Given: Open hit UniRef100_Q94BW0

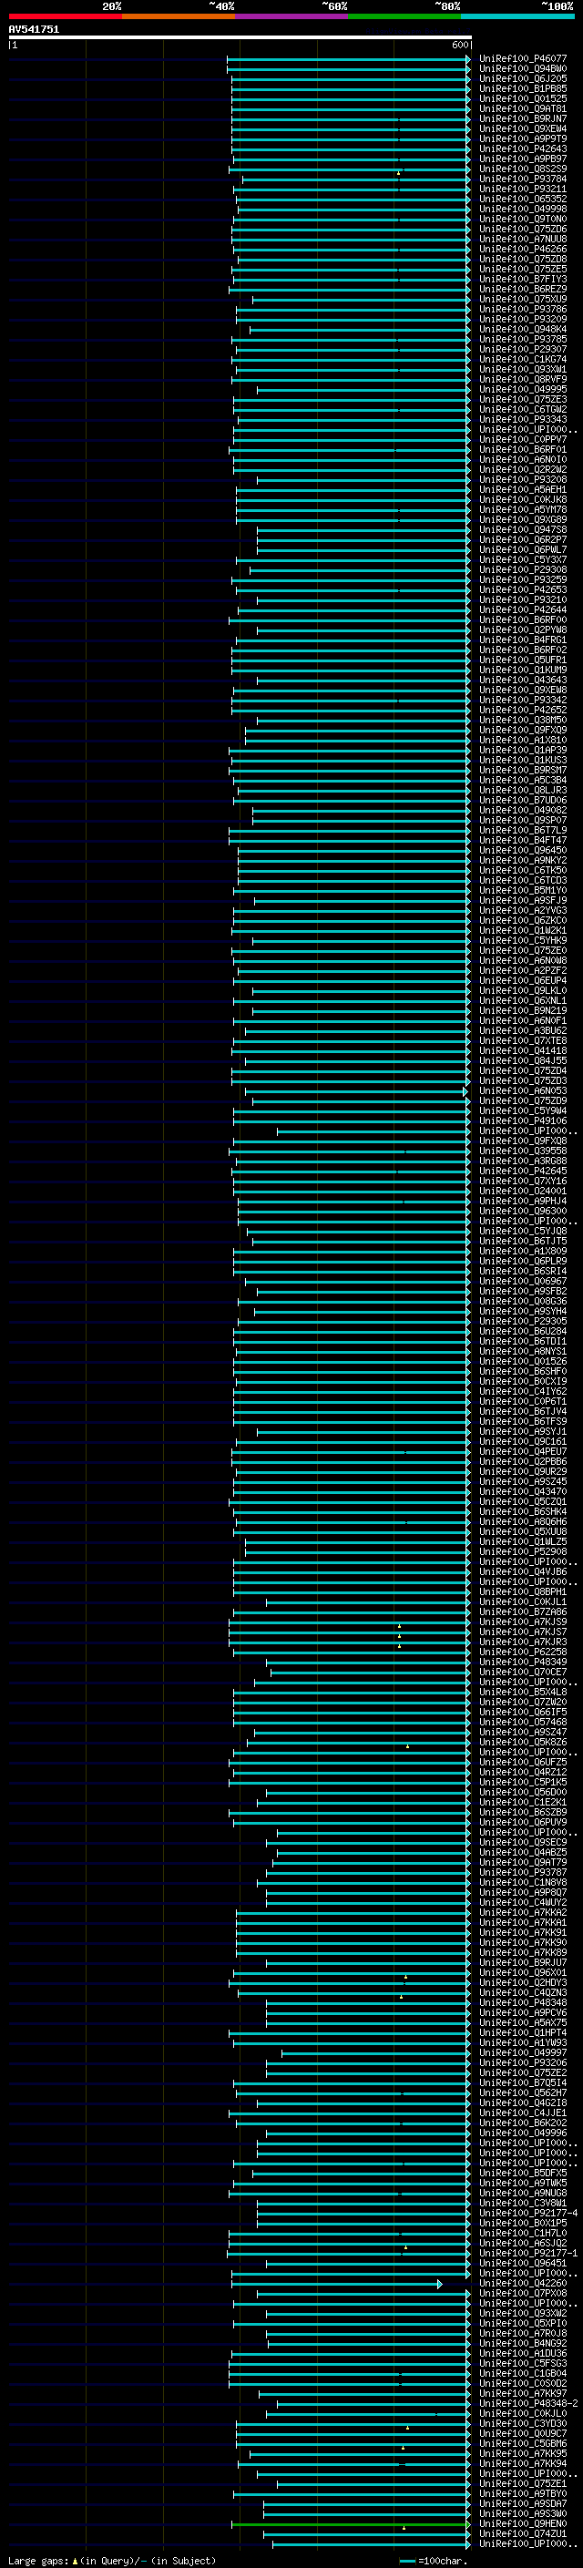Looking at the screenshot, I should click(x=523, y=69).
